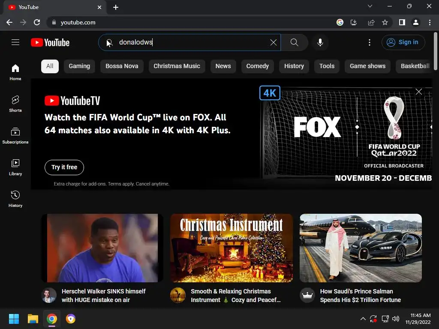Viewport: 439px width, 329px height.
Task: Click the install app icon in address bar
Action: point(354,22)
